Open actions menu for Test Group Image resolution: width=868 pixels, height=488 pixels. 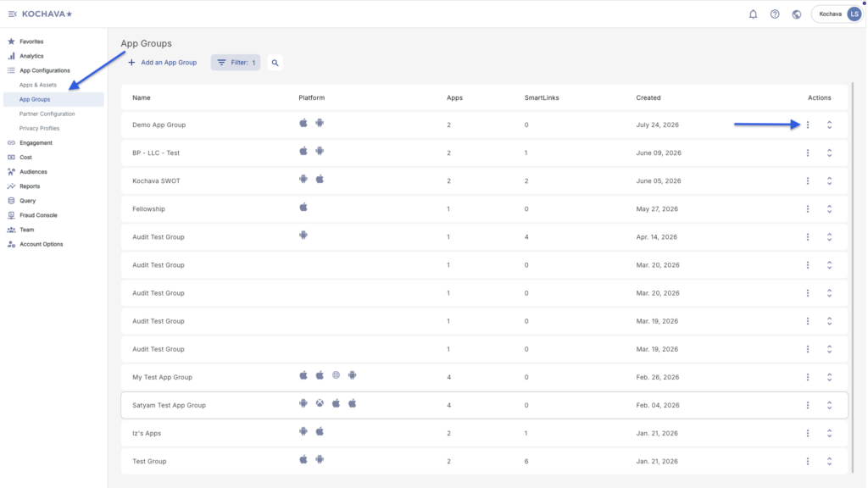tap(808, 462)
